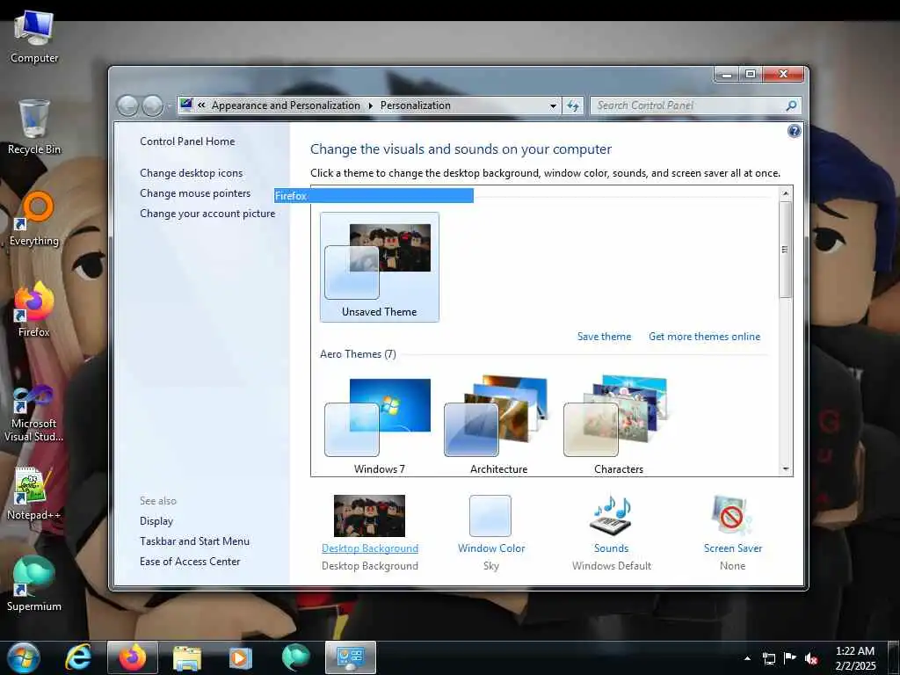The image size is (900, 675).
Task: Click the Aero Themes (7) heading
Action: point(358,354)
